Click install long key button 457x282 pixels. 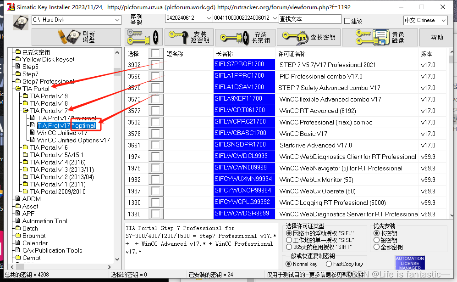click(x=245, y=37)
